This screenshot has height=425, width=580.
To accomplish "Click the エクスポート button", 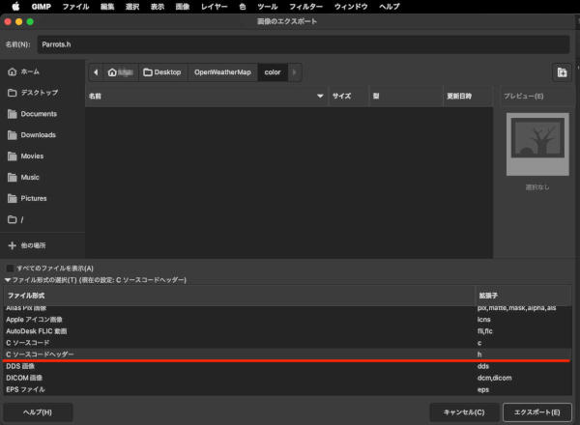I will [x=537, y=412].
